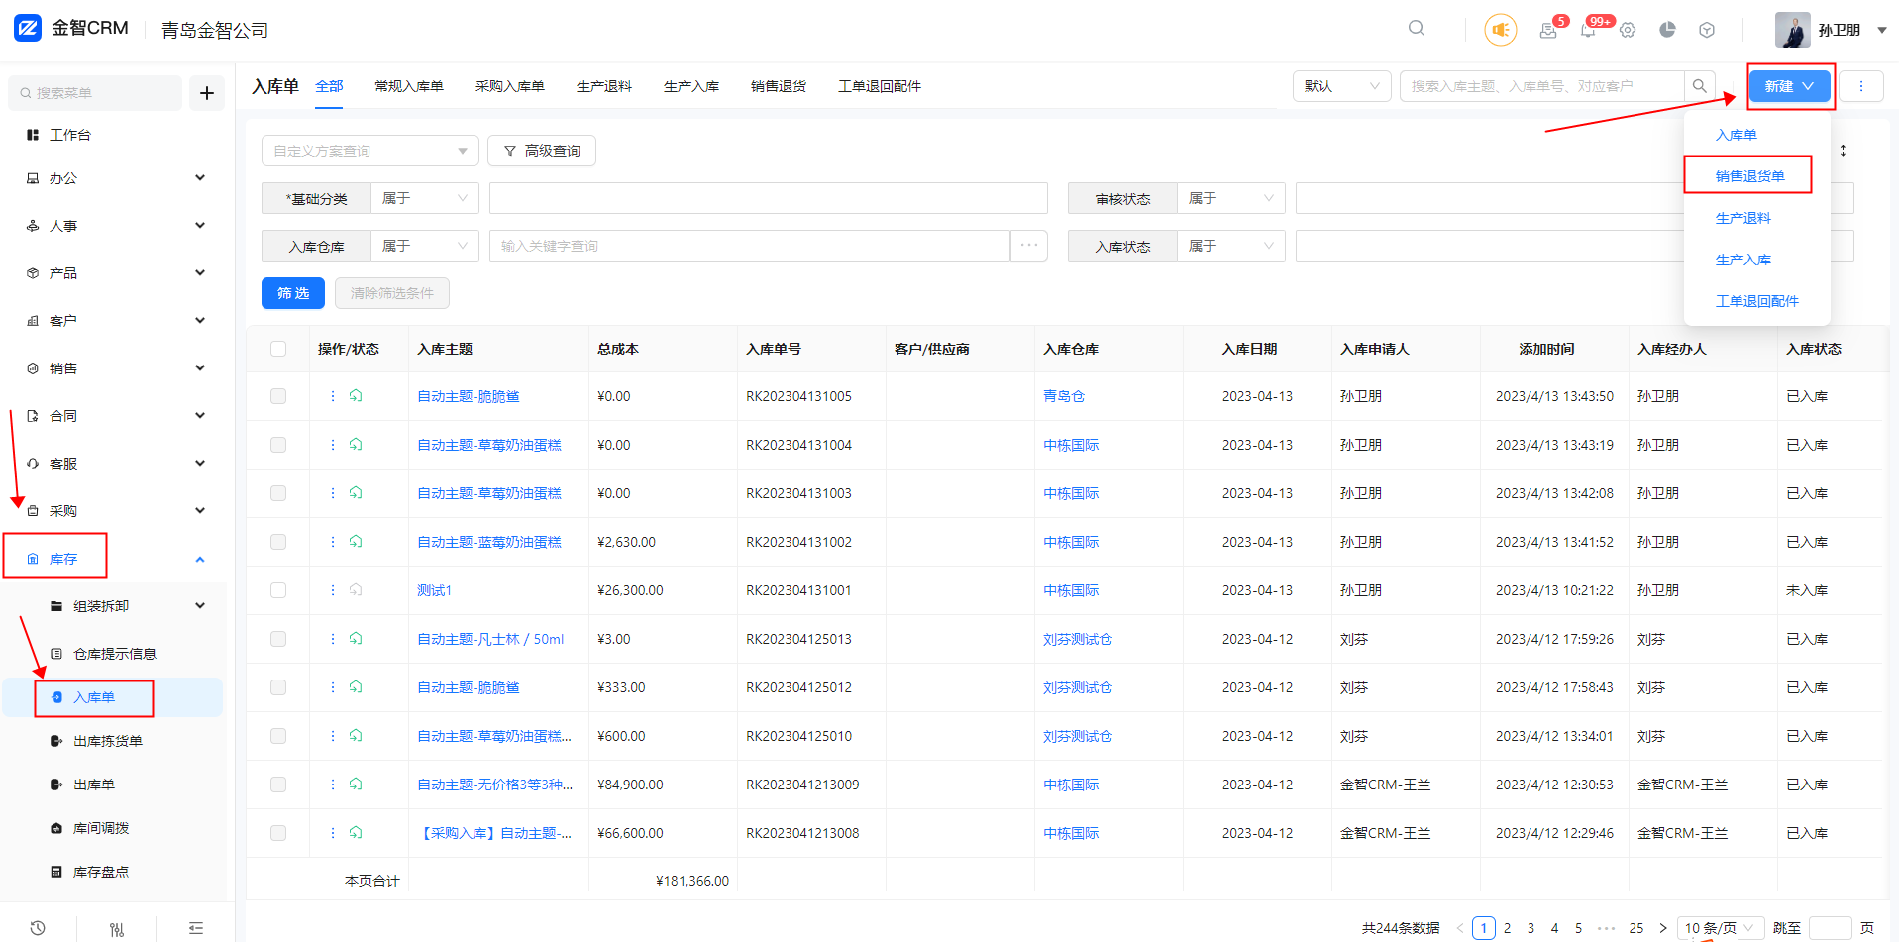Open 库存盘点 in sidebar
Viewport: 1899px width, 942px height.
click(101, 872)
